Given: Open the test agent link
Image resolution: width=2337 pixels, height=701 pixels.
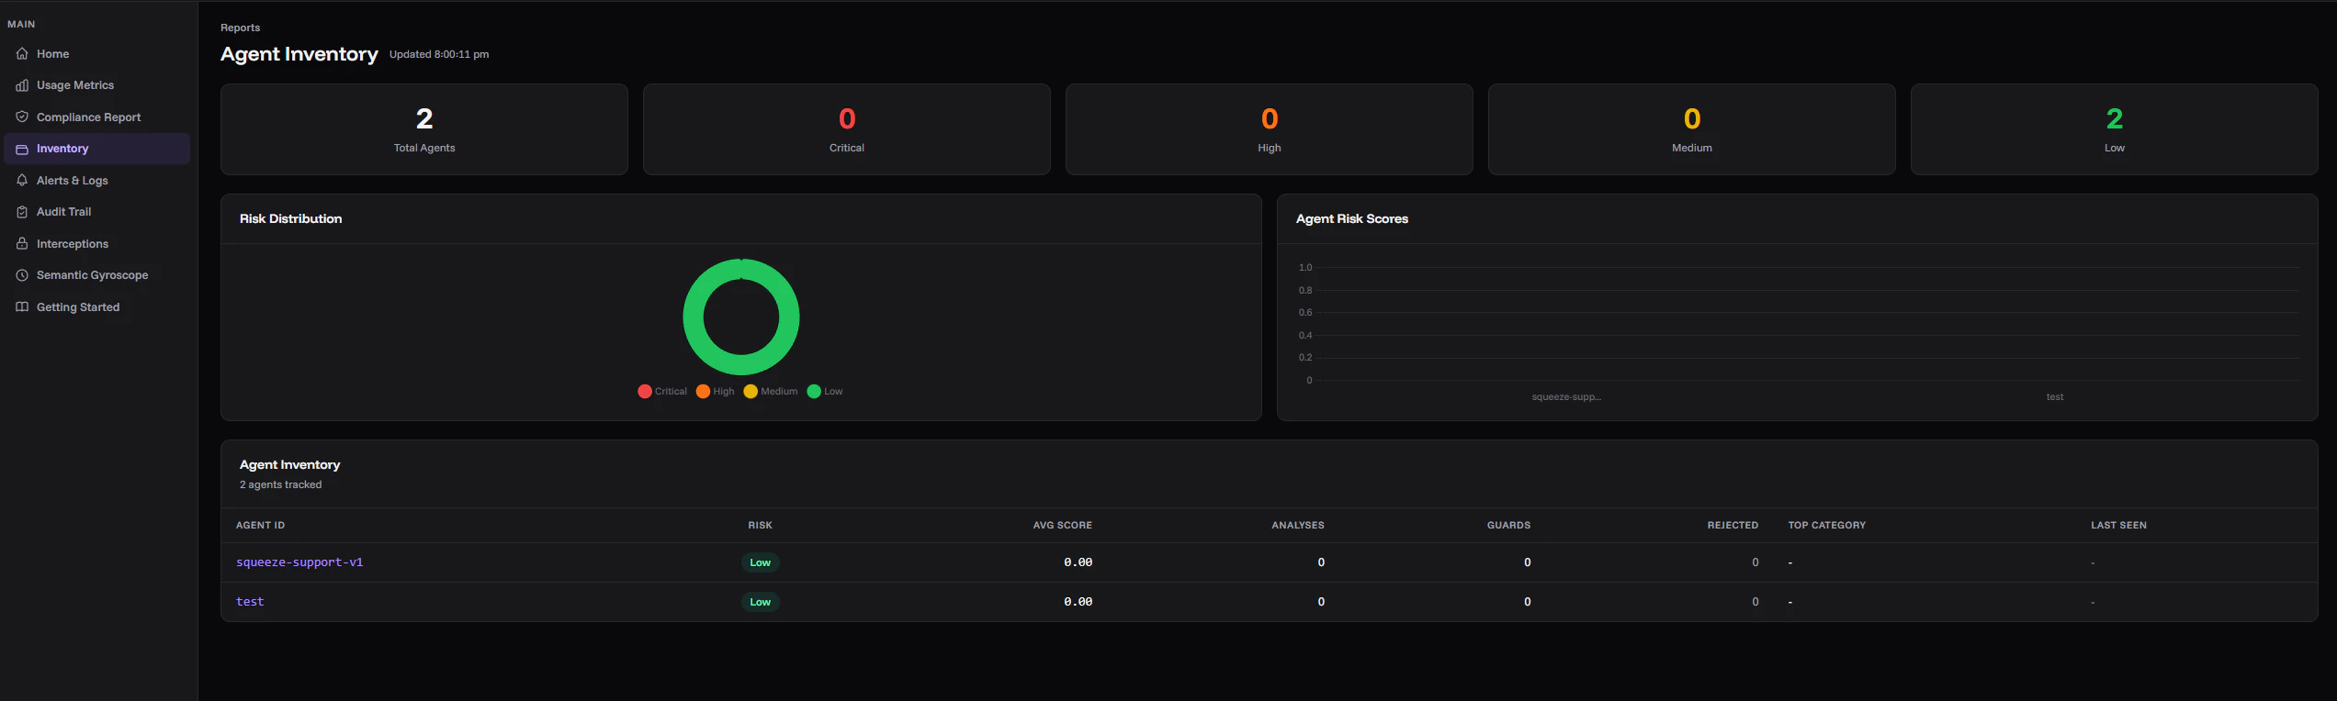Looking at the screenshot, I should pyautogui.click(x=250, y=602).
